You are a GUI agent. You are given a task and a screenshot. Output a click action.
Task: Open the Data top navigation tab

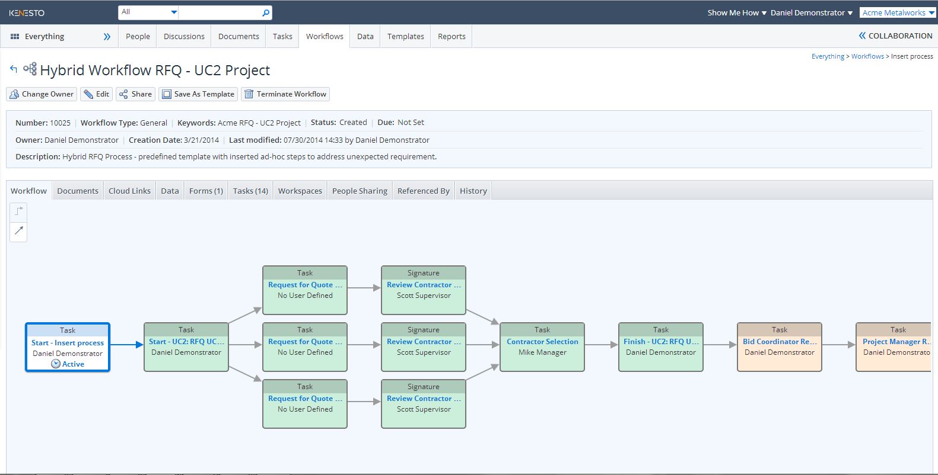tap(365, 36)
